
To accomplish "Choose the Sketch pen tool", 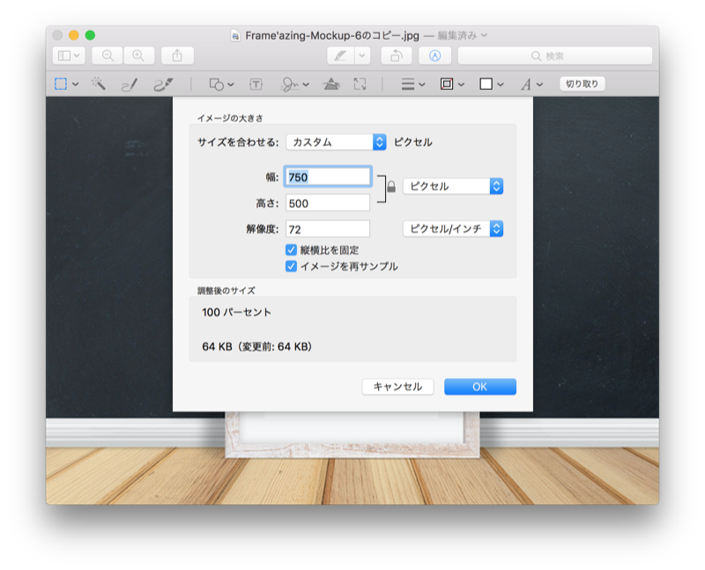I will tap(130, 84).
